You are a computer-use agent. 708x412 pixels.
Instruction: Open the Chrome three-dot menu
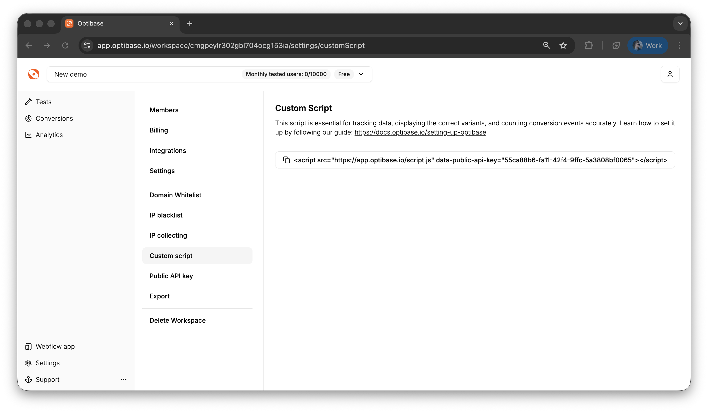(x=679, y=45)
